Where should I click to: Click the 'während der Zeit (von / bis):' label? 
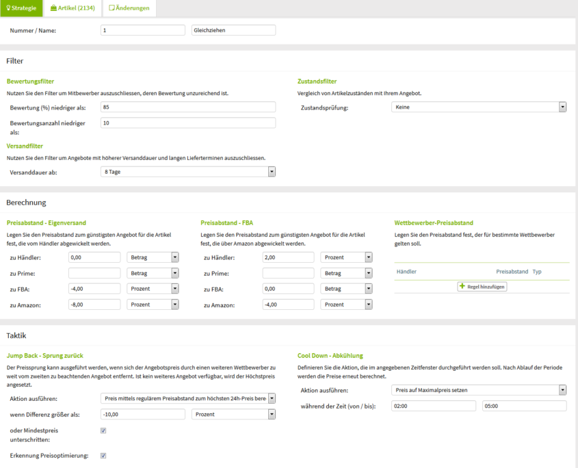[x=338, y=406]
